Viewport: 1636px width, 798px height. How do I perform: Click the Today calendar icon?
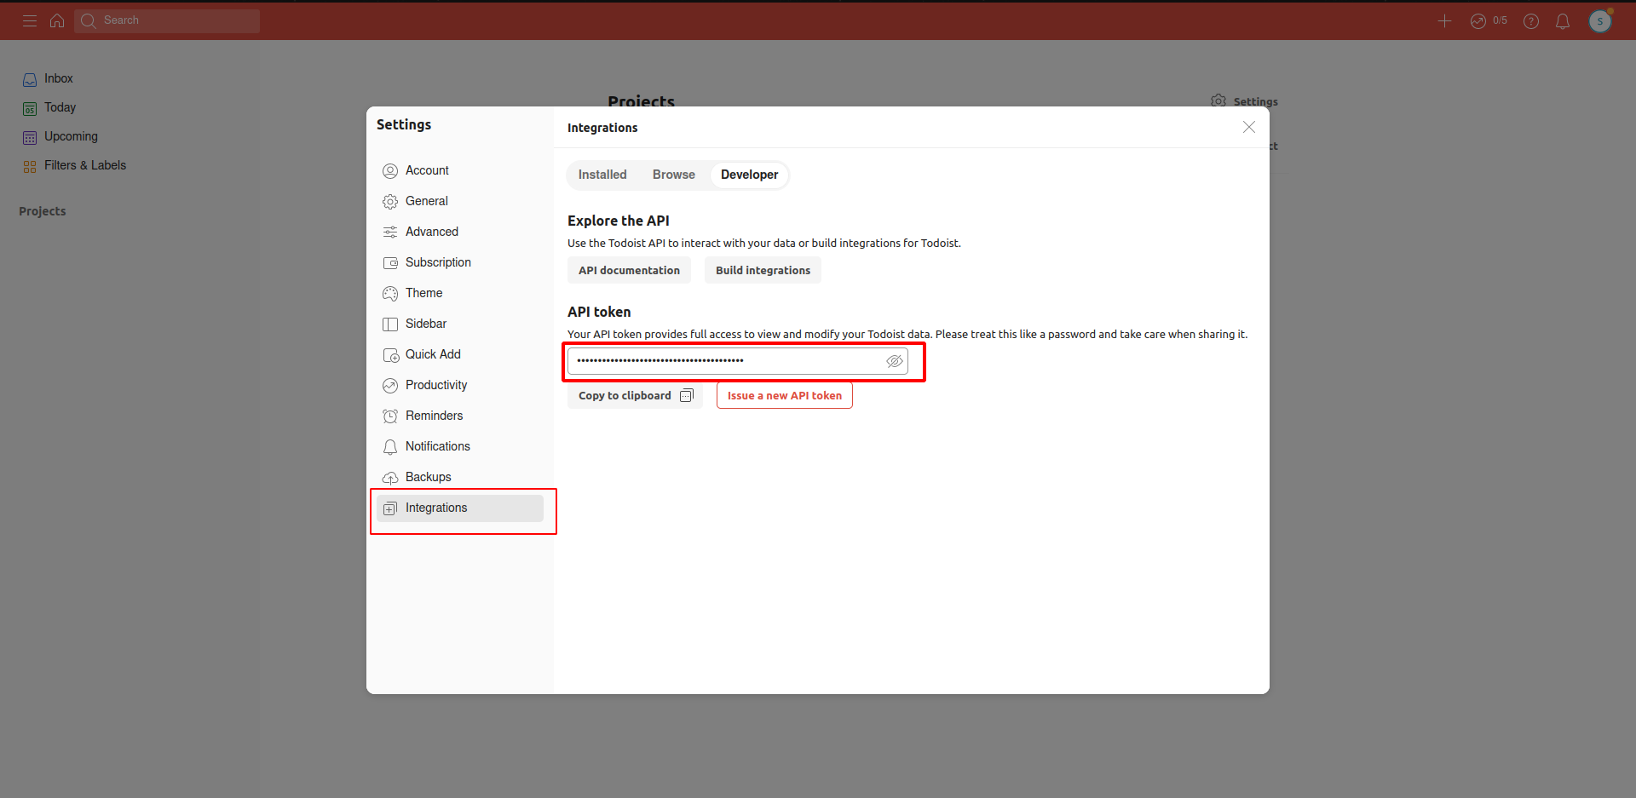[x=30, y=108]
